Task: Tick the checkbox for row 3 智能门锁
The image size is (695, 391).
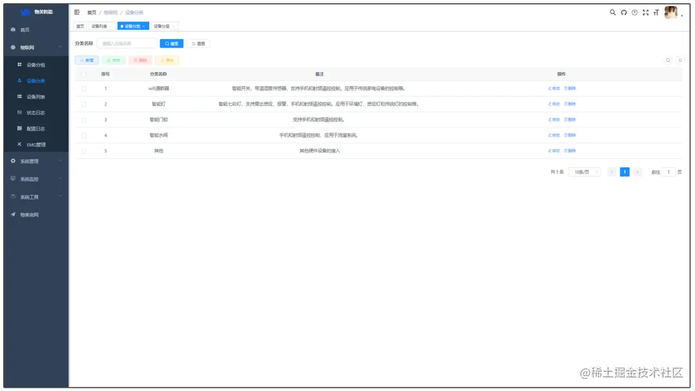Action: [x=84, y=120]
